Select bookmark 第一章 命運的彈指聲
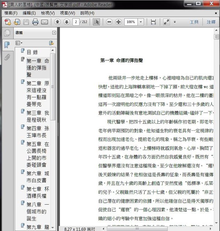This screenshot has height=231, width=220. click(38, 68)
